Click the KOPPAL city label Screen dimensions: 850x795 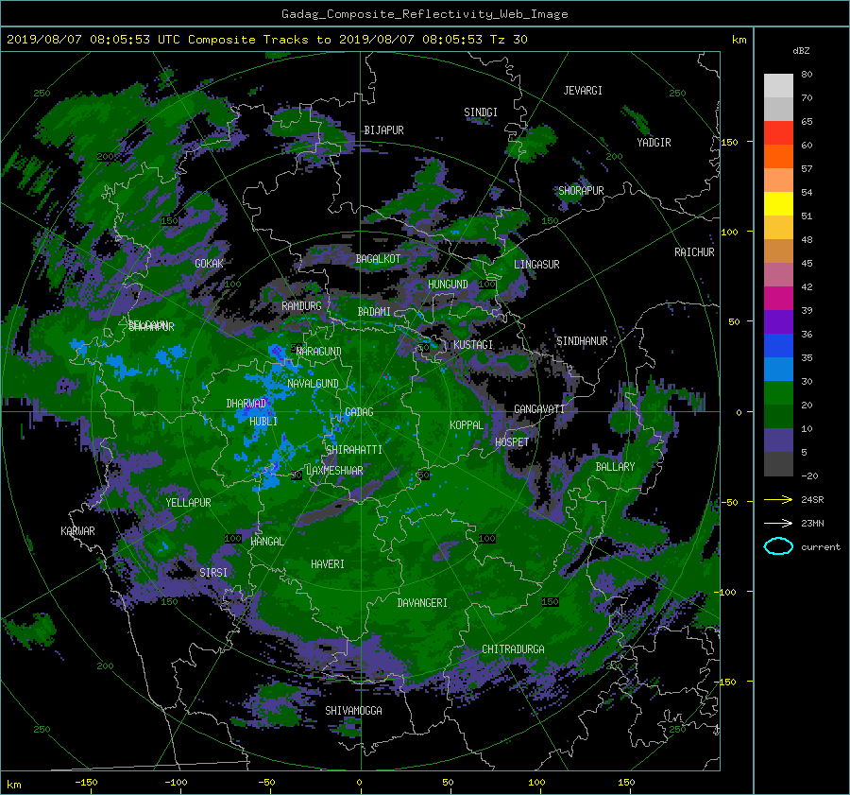tap(467, 425)
